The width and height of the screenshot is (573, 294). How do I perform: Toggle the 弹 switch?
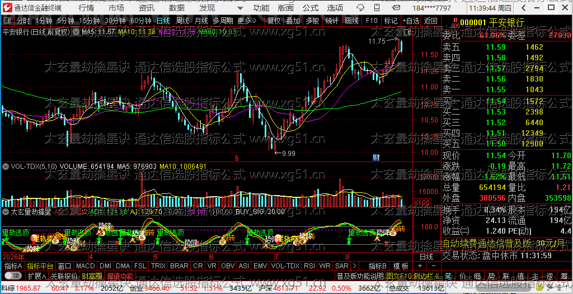click(12, 275)
